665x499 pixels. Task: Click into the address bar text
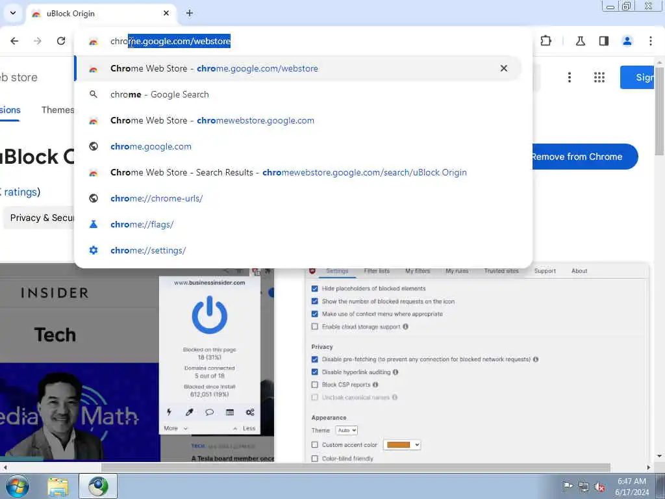pyautogui.click(x=171, y=41)
